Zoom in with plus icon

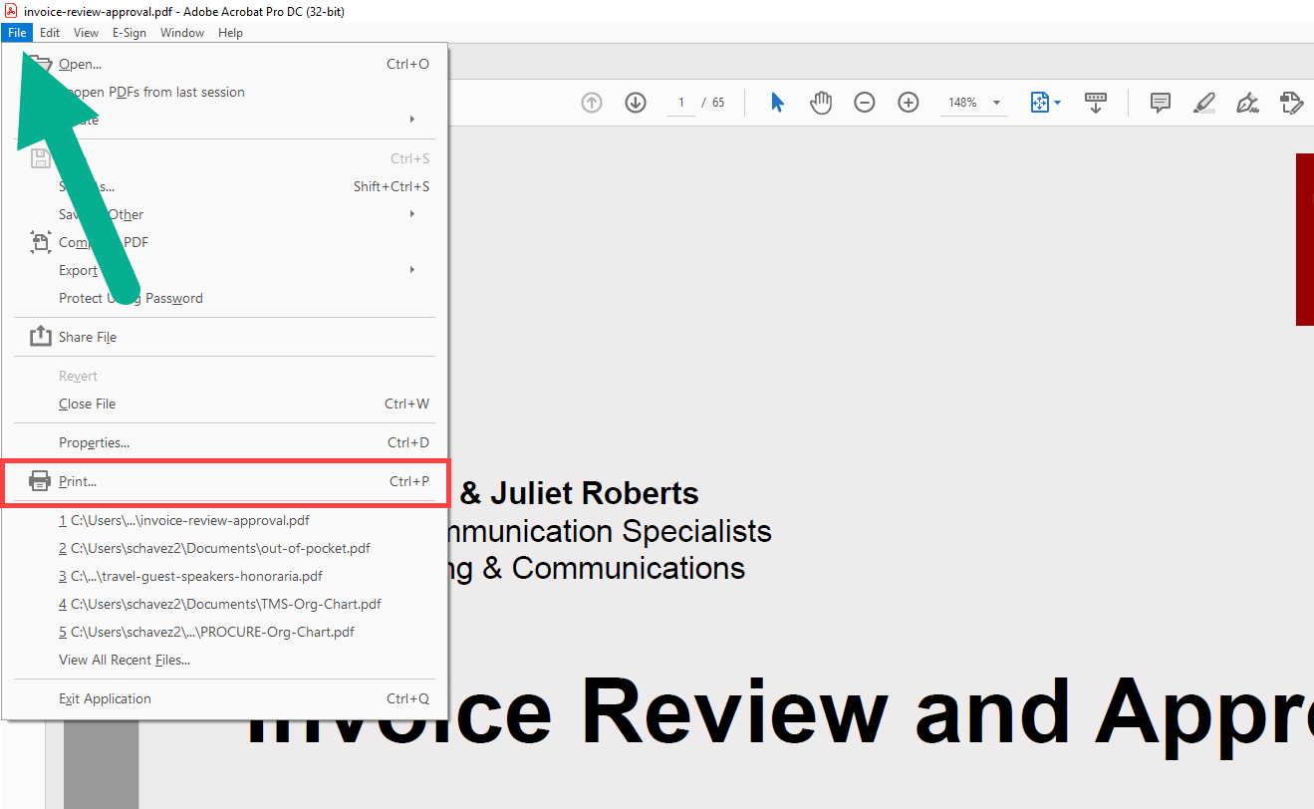coord(909,103)
